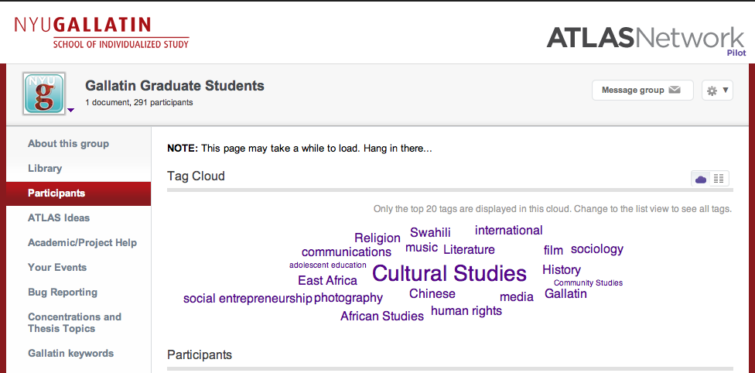This screenshot has width=755, height=373.
Task: Select the Participants sidebar item
Action: coord(78,193)
